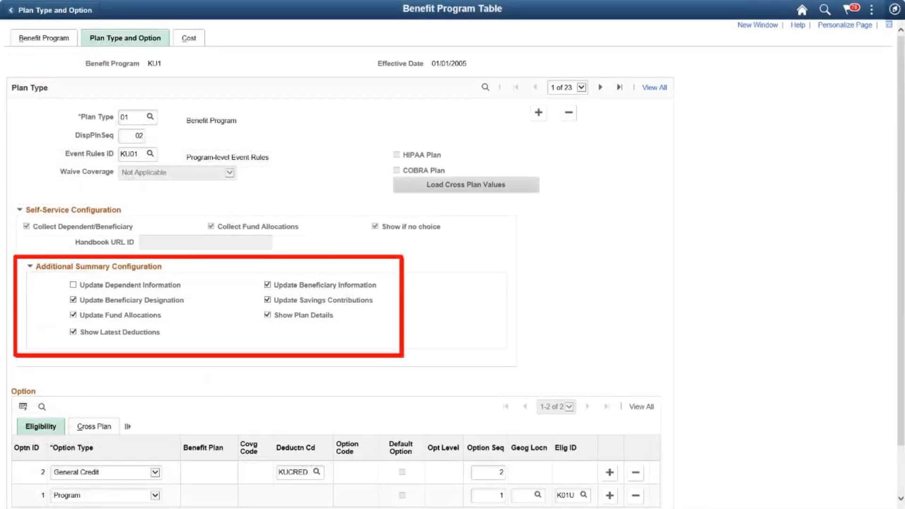Open the global Search magnifier
Image resolution: width=905 pixels, height=509 pixels.
click(824, 9)
